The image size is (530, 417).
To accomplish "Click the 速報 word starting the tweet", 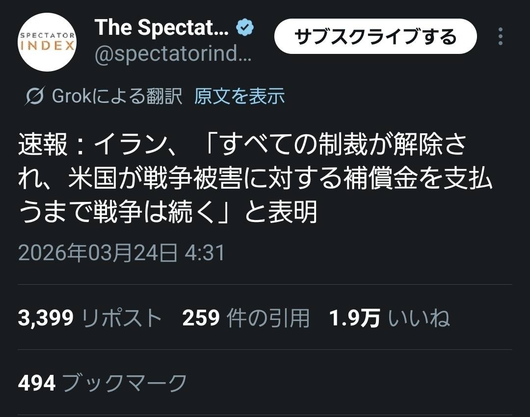I will click(x=43, y=147).
